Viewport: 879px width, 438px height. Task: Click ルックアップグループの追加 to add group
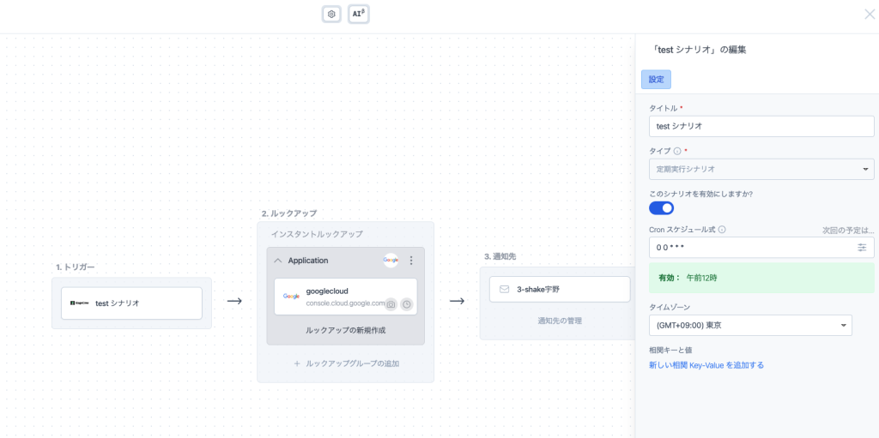point(345,363)
